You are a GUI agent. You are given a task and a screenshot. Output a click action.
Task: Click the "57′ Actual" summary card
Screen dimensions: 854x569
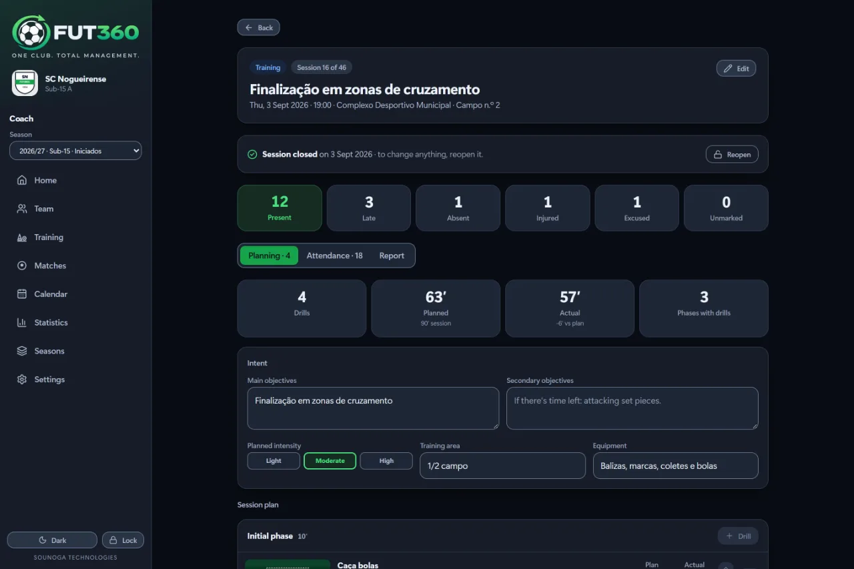[x=570, y=308]
